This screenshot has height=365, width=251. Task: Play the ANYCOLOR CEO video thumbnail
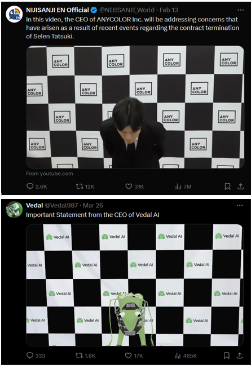pyautogui.click(x=135, y=107)
